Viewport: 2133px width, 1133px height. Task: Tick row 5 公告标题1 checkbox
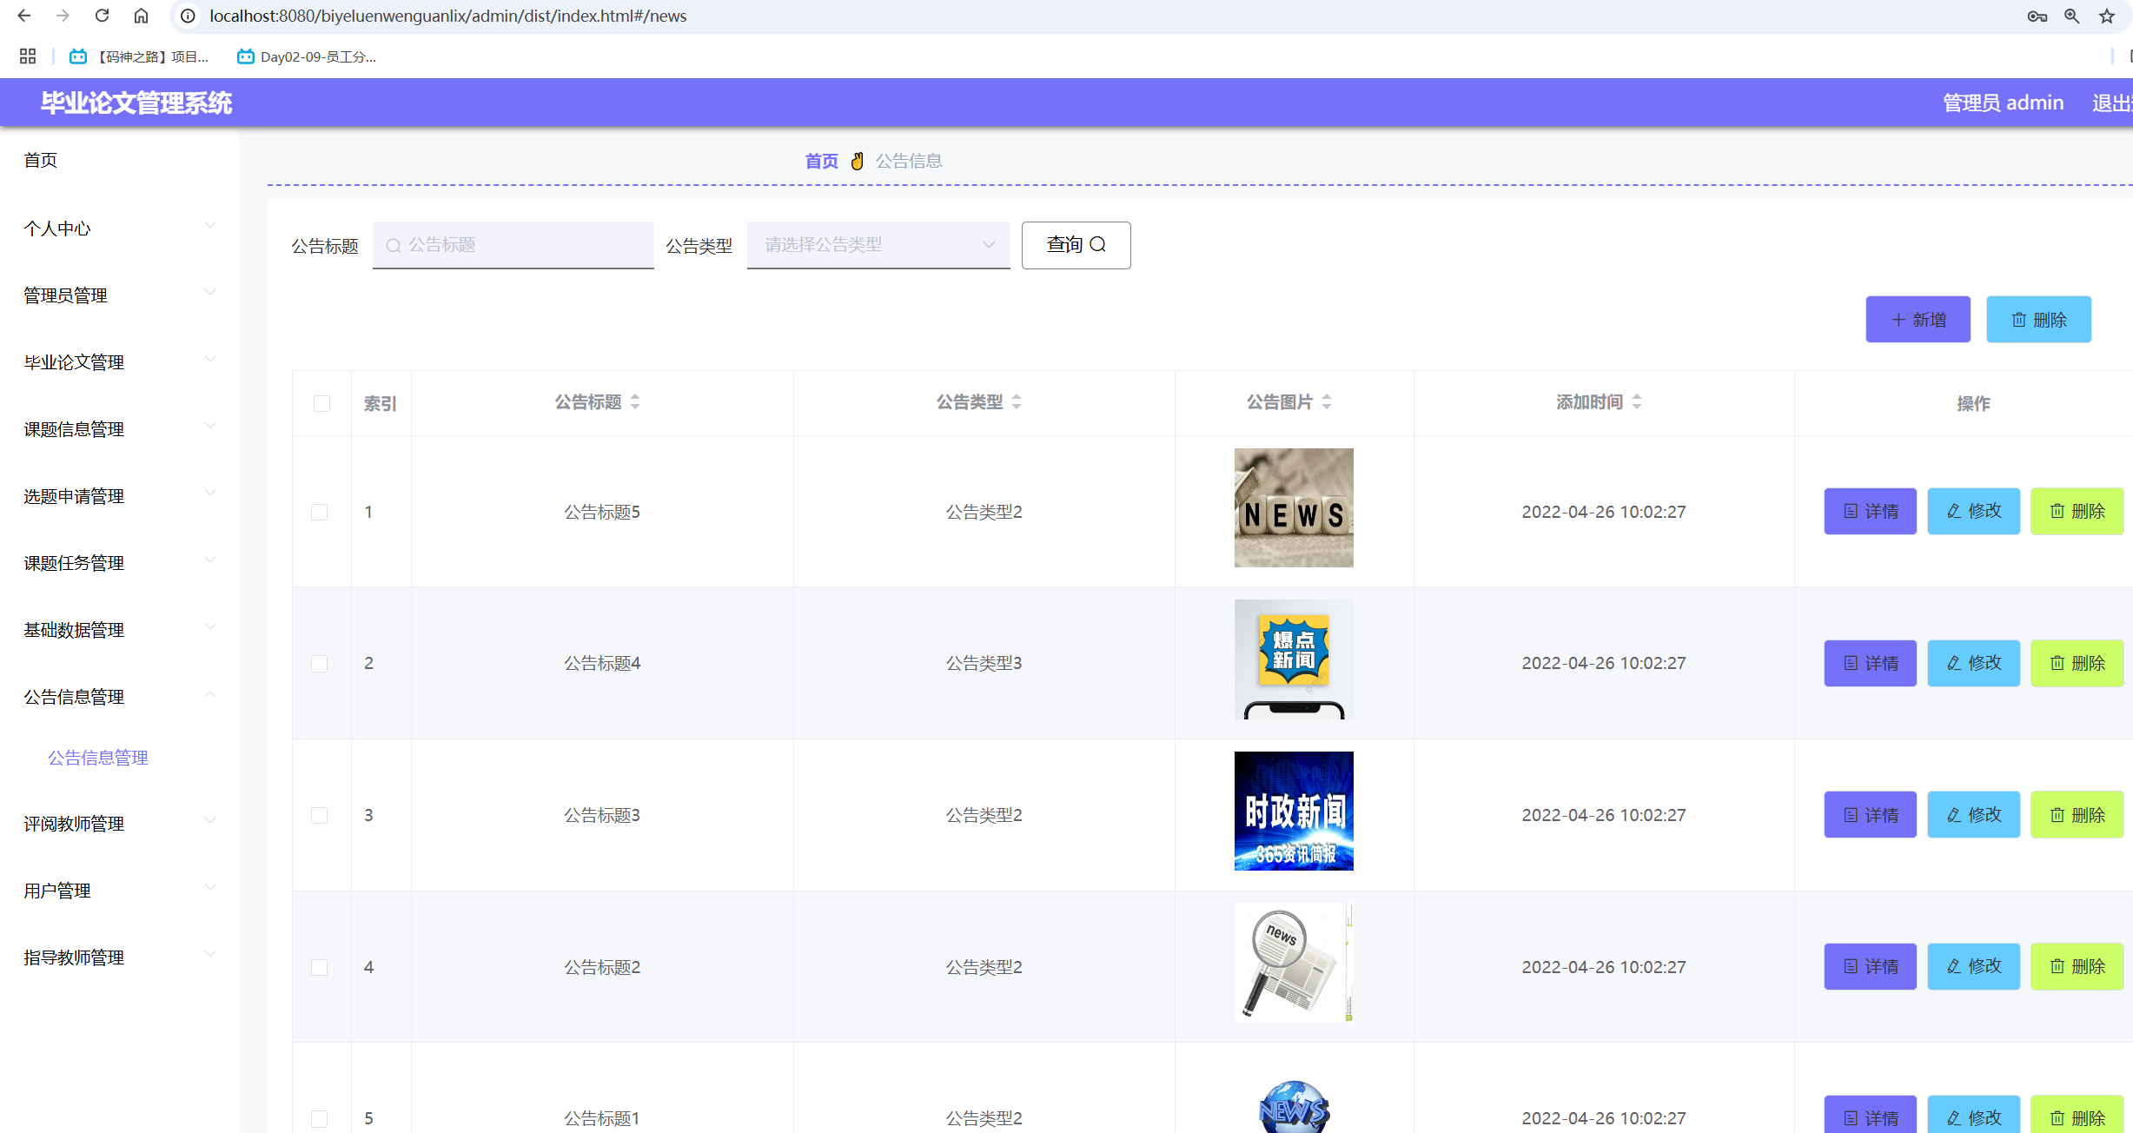tap(320, 1118)
